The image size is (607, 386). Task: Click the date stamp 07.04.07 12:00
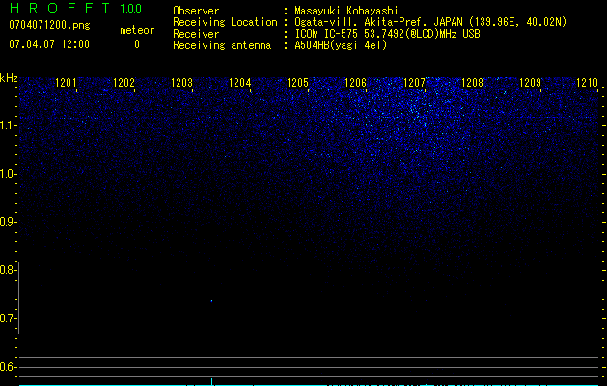(x=49, y=44)
